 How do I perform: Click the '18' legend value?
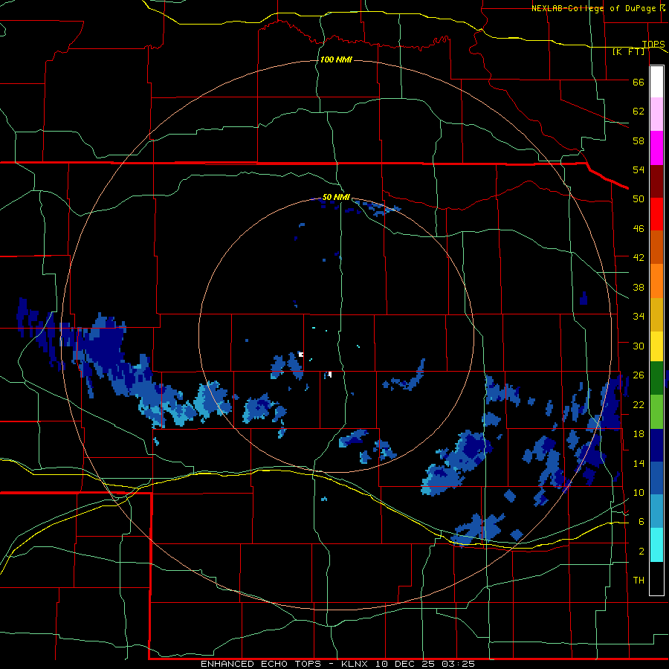point(639,434)
